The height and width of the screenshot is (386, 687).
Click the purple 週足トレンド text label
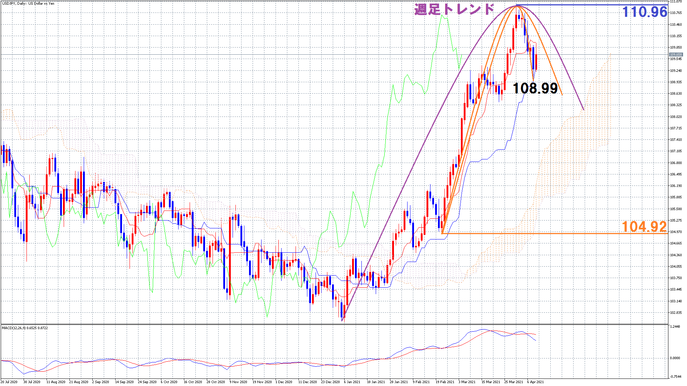454,9
